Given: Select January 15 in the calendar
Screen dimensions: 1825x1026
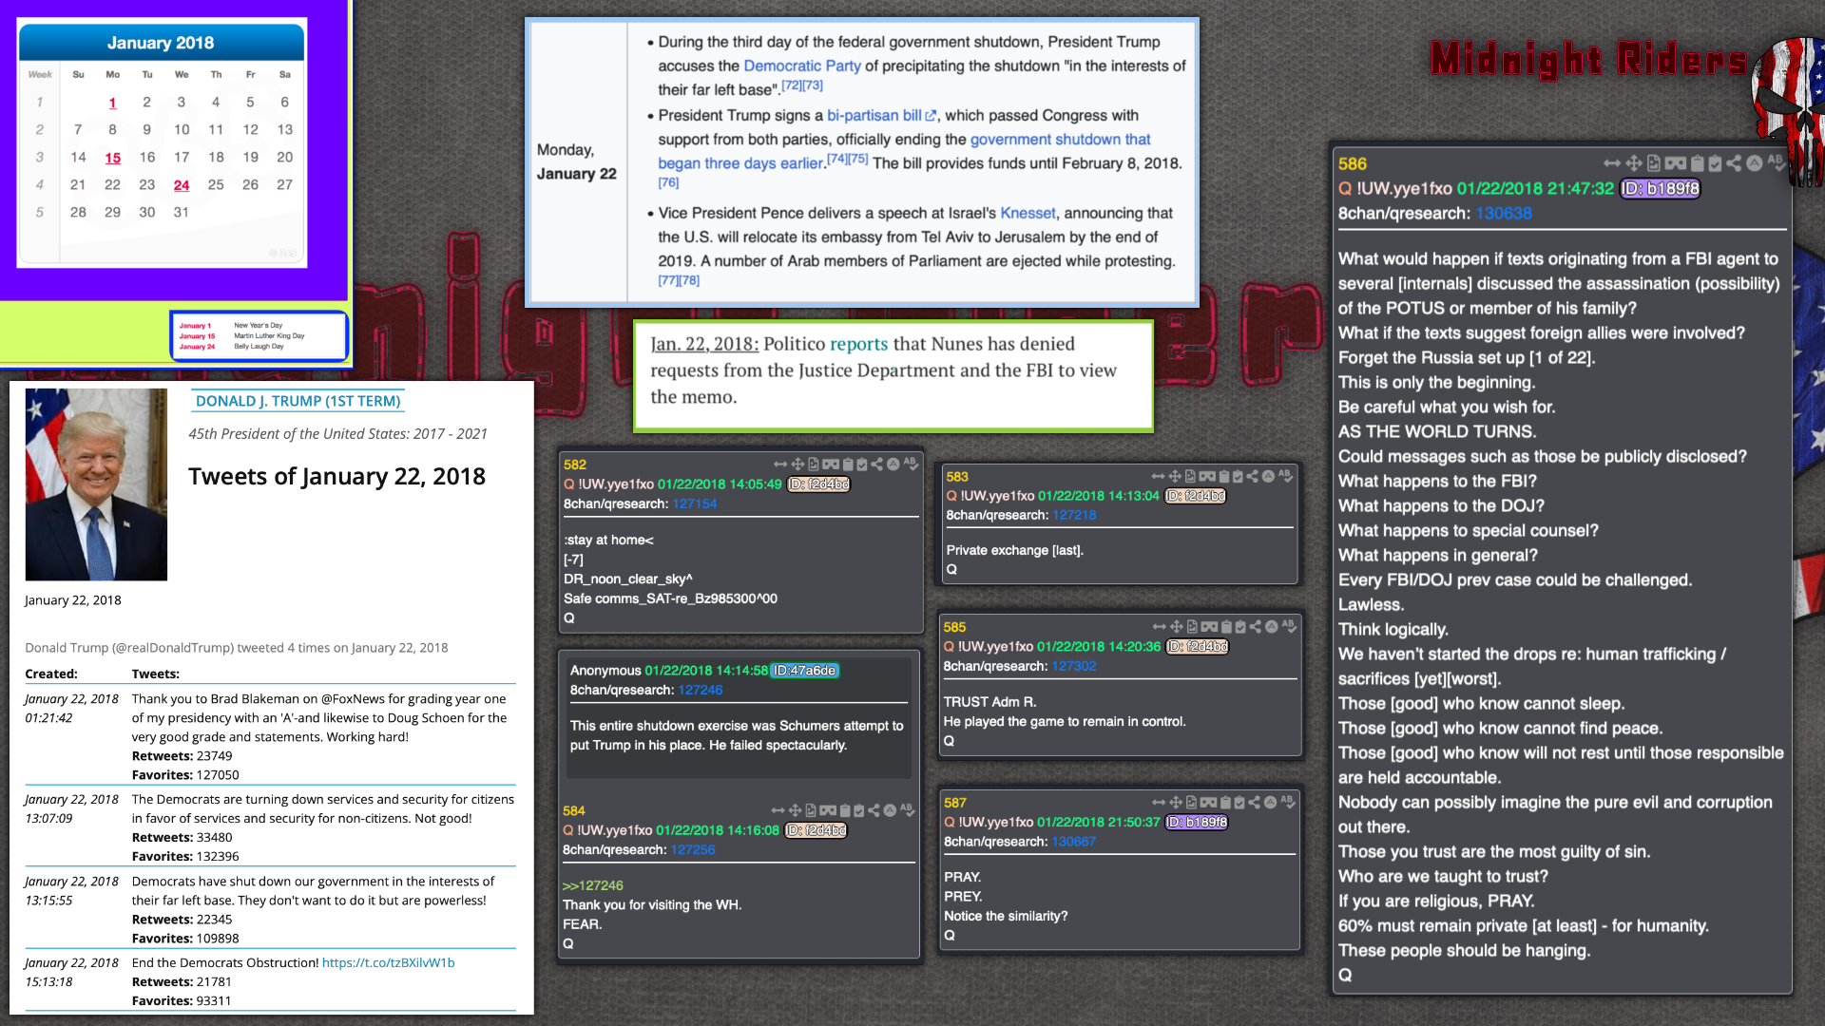Looking at the screenshot, I should pos(112,158).
